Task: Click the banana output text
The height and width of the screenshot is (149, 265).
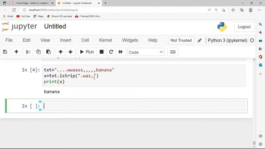Action: pyautogui.click(x=52, y=91)
